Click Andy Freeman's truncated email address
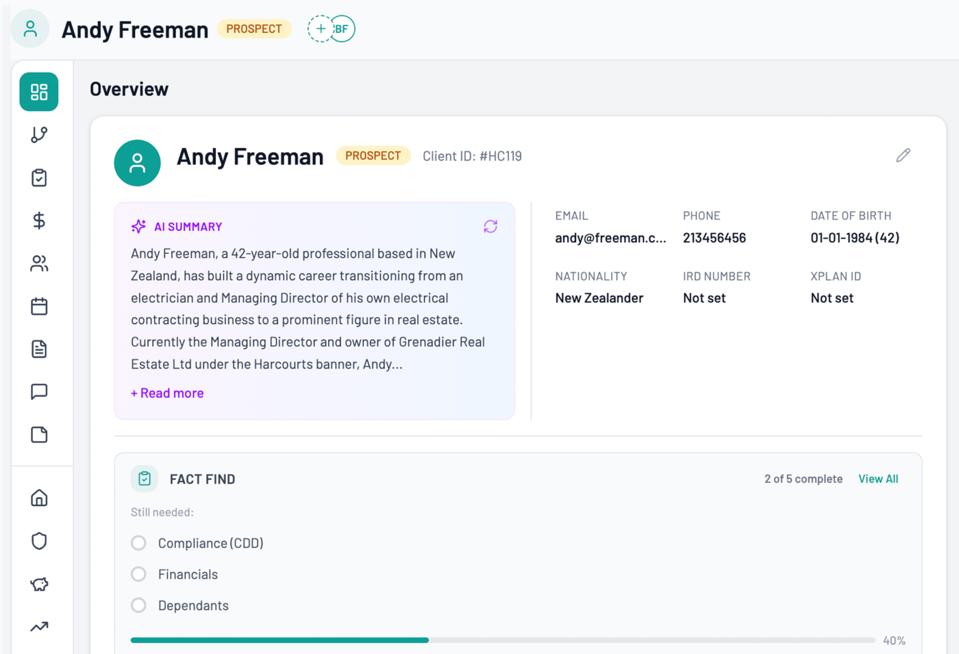The height and width of the screenshot is (654, 959). click(610, 238)
